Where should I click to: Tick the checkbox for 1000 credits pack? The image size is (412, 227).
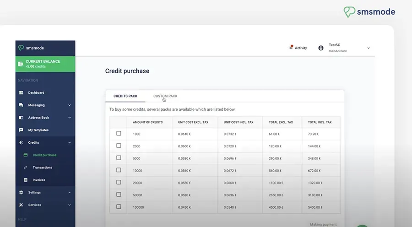(119, 134)
